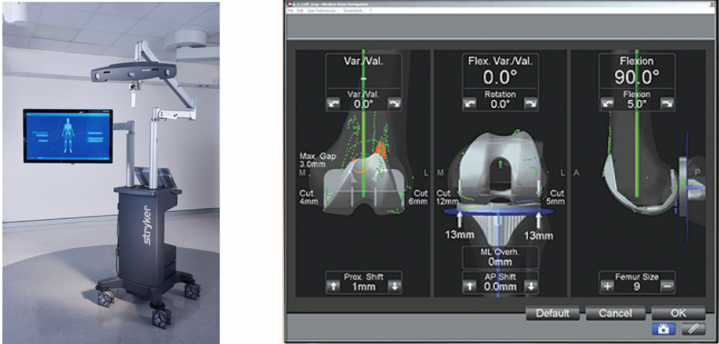Click the right Rotation arrow button
The width and height of the screenshot is (719, 344).
pos(530,104)
